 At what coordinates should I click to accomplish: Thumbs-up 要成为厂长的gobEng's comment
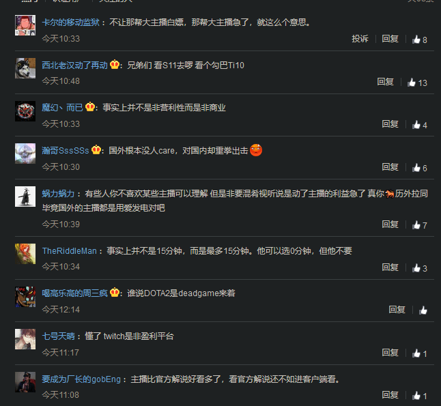pos(416,396)
